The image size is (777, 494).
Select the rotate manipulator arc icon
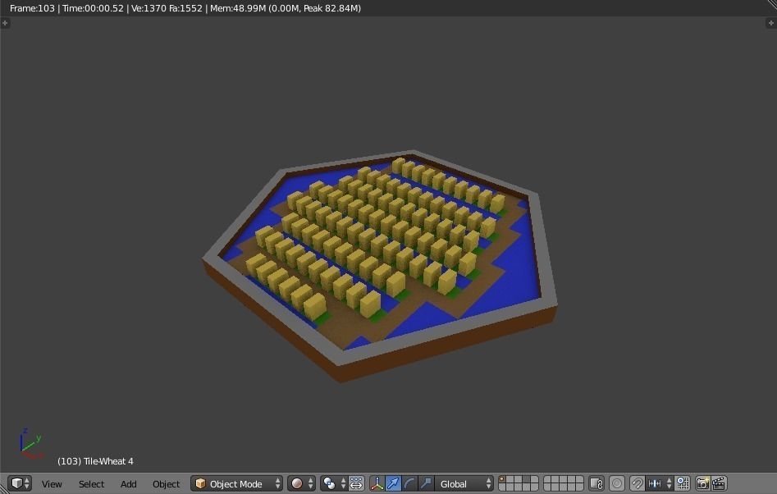pyautogui.click(x=409, y=483)
